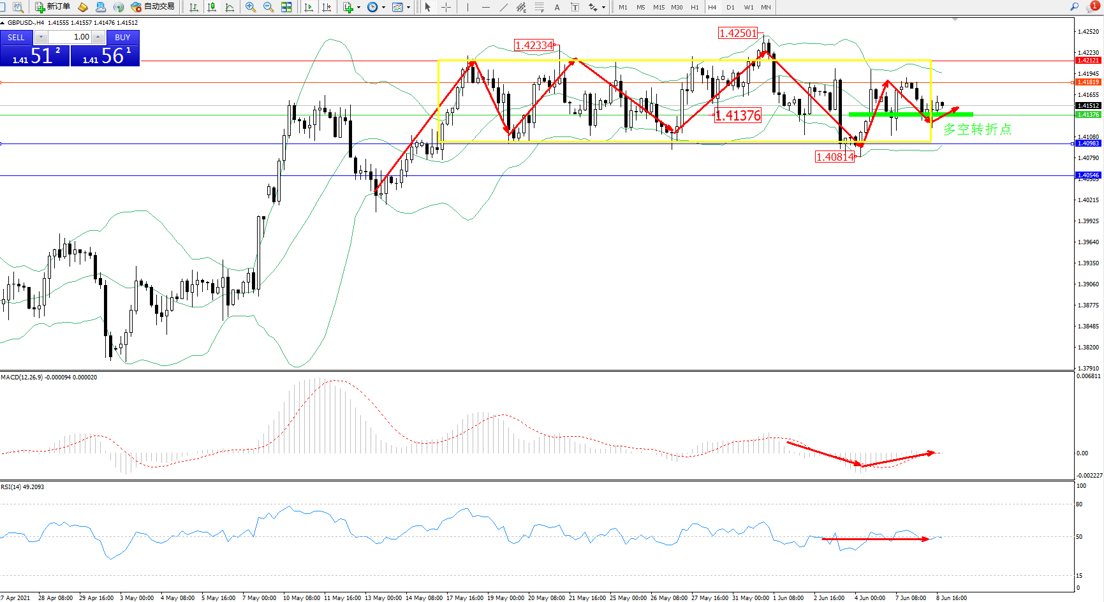Click the zoom in magnifier icon
Viewport: 1104px width, 602px height.
tap(251, 7)
